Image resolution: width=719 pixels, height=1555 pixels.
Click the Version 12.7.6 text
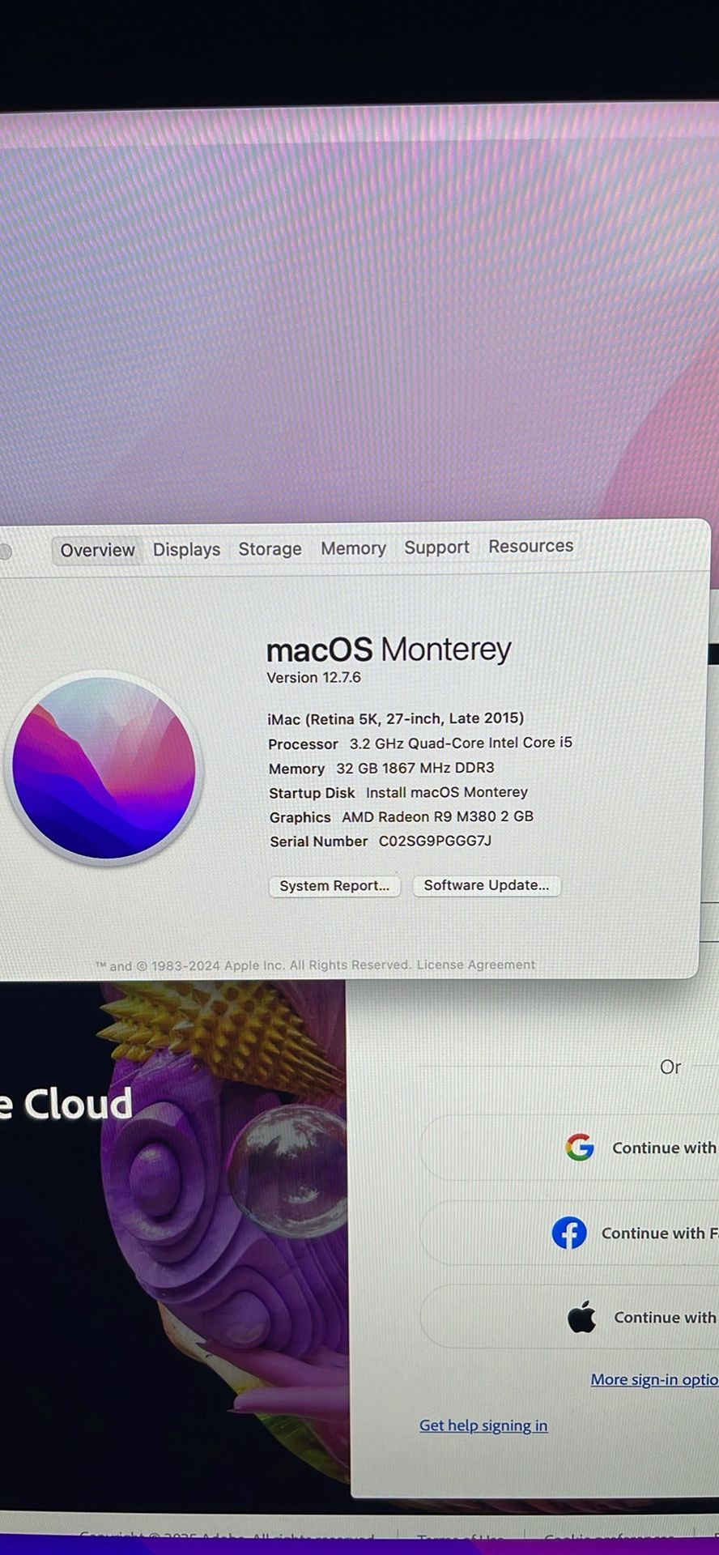coord(314,678)
